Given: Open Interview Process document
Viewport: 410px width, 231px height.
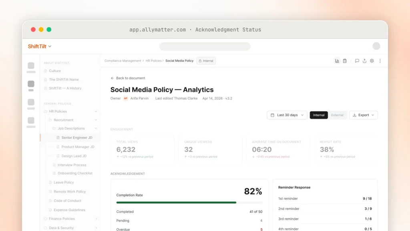Looking at the screenshot, I should coord(72,165).
